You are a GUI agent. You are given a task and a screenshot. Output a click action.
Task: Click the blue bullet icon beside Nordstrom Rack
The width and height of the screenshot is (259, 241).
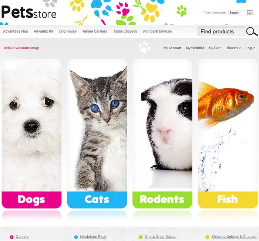tap(76, 237)
